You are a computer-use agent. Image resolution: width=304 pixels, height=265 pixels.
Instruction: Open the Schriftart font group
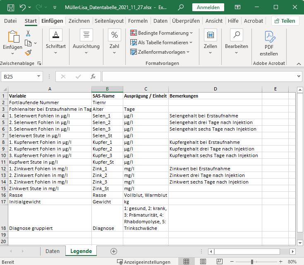click(x=56, y=41)
